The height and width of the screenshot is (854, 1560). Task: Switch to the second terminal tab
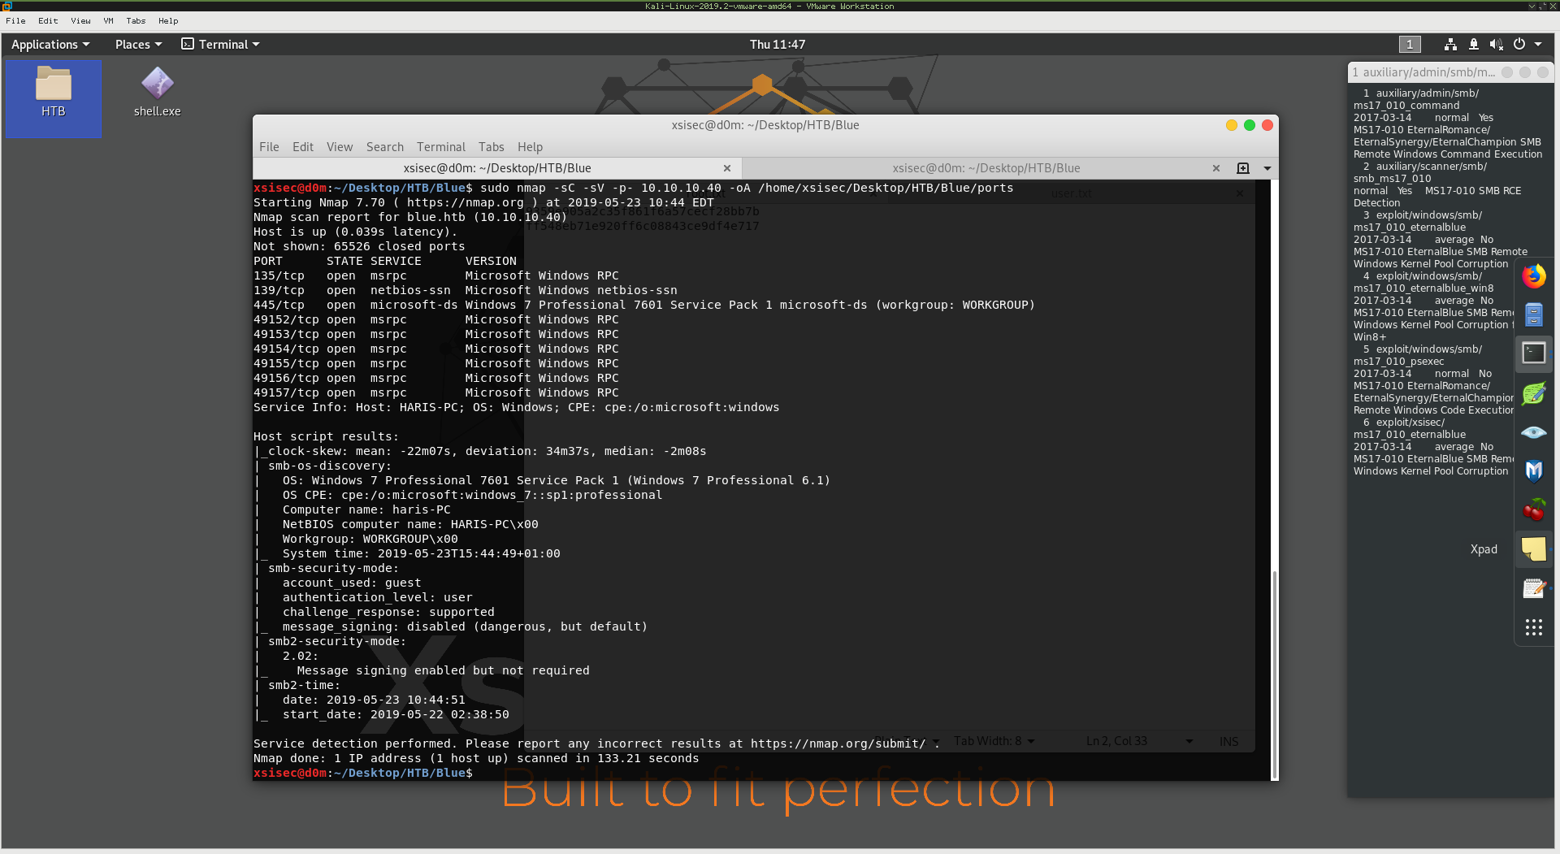click(x=986, y=168)
